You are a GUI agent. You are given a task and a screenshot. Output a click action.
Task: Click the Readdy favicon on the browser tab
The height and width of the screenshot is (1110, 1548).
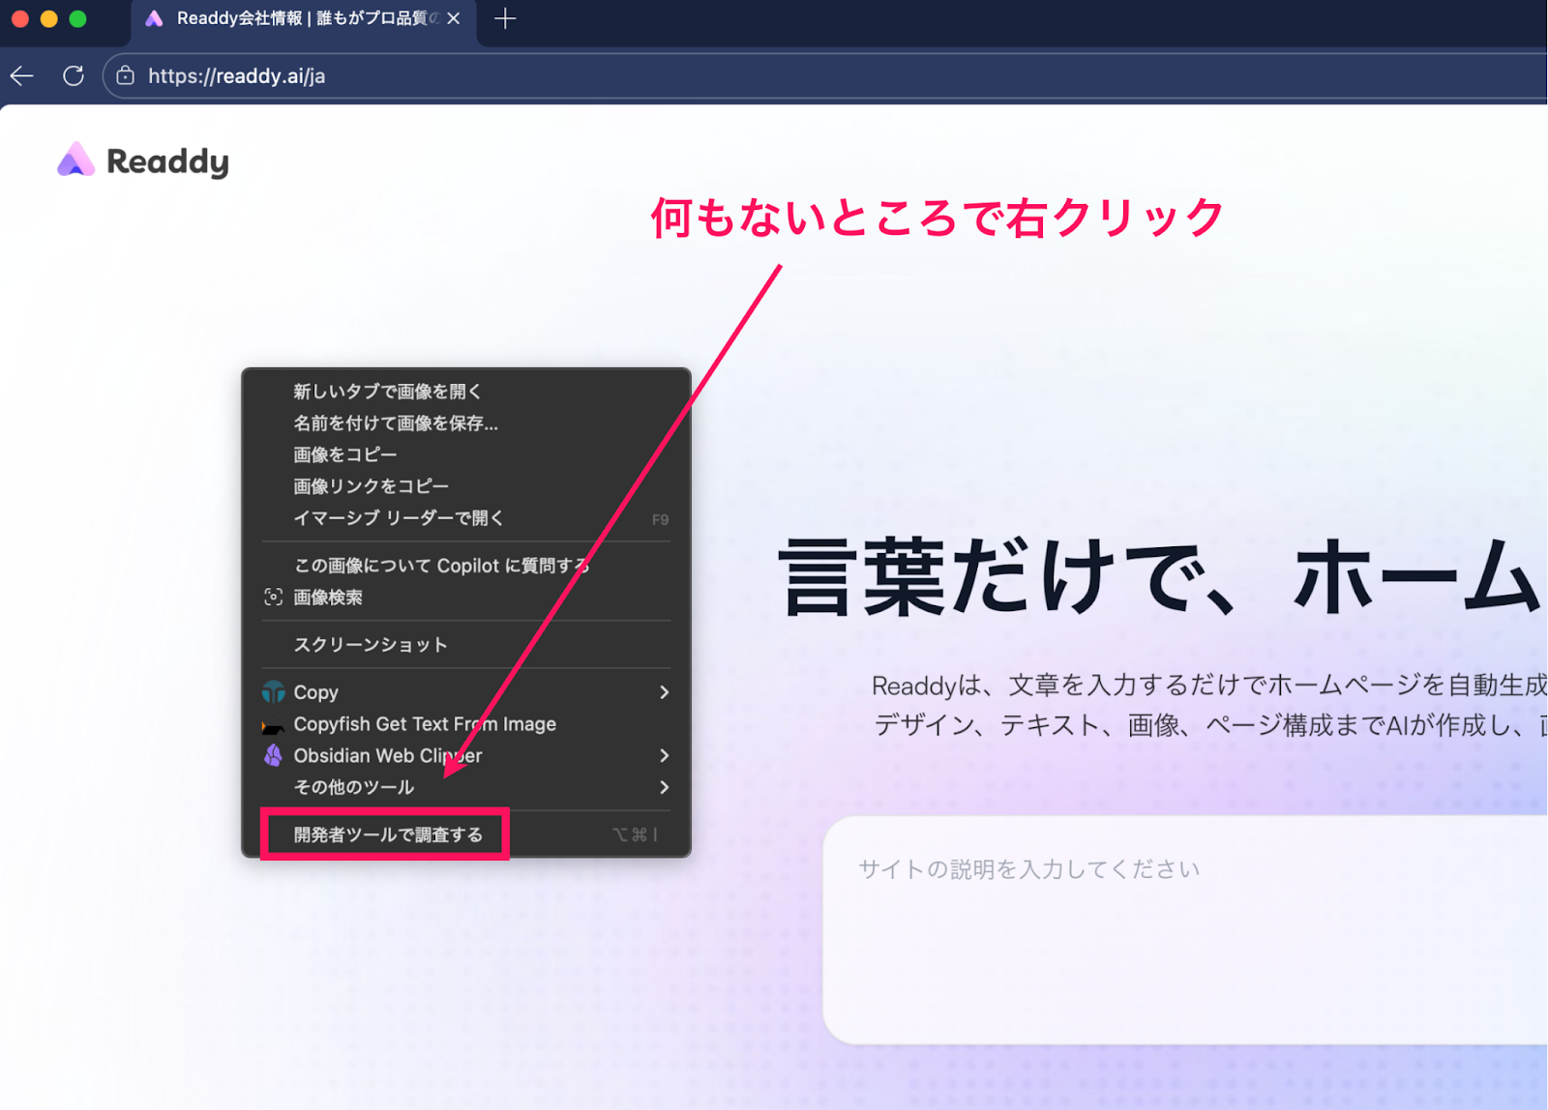155,18
